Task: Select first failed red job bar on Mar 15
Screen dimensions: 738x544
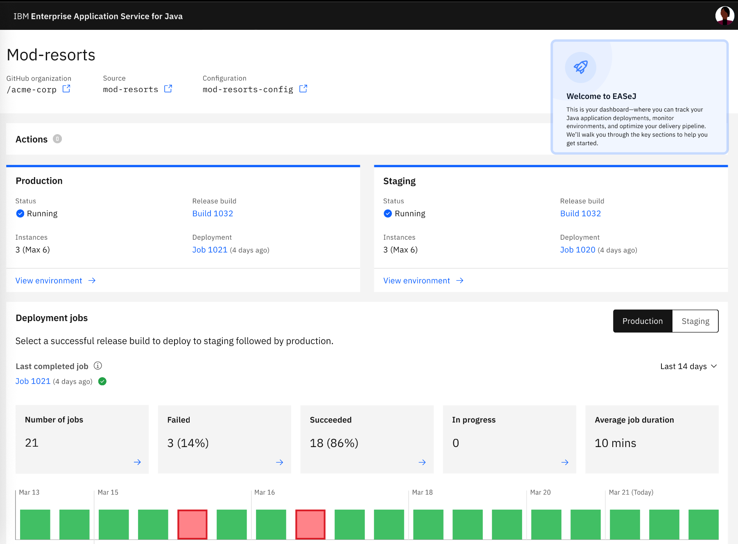Action: [x=192, y=524]
